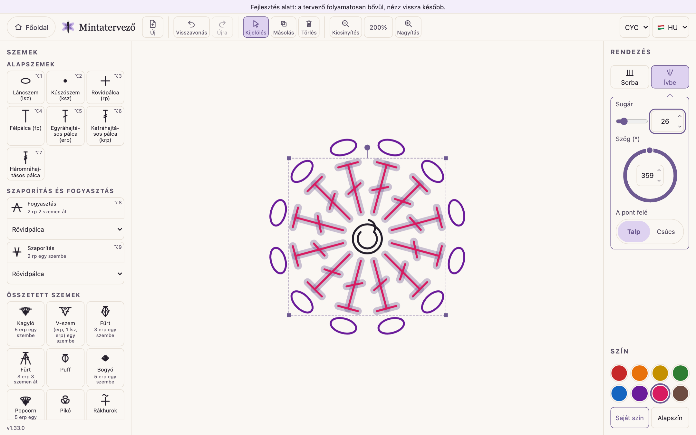Select the Puff stitch
Screen dimensions: 696x435
65,368
